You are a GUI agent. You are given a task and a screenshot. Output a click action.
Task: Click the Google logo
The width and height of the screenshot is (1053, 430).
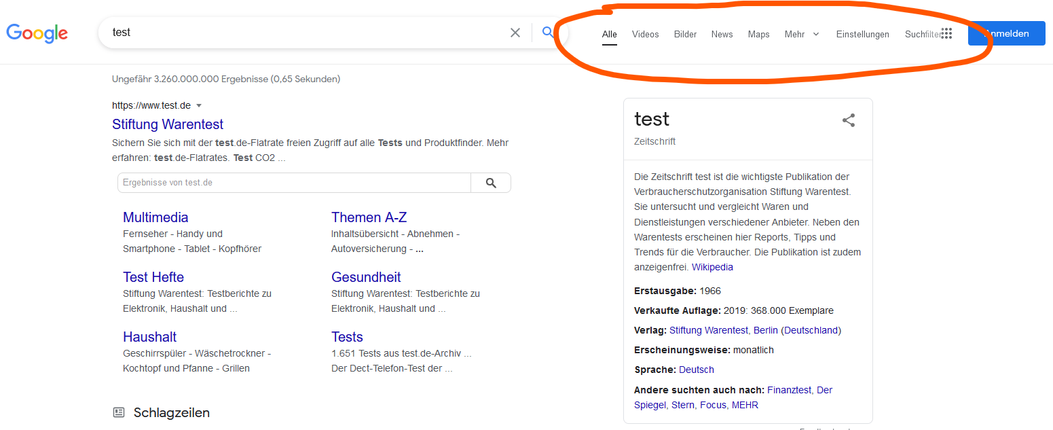click(x=37, y=33)
